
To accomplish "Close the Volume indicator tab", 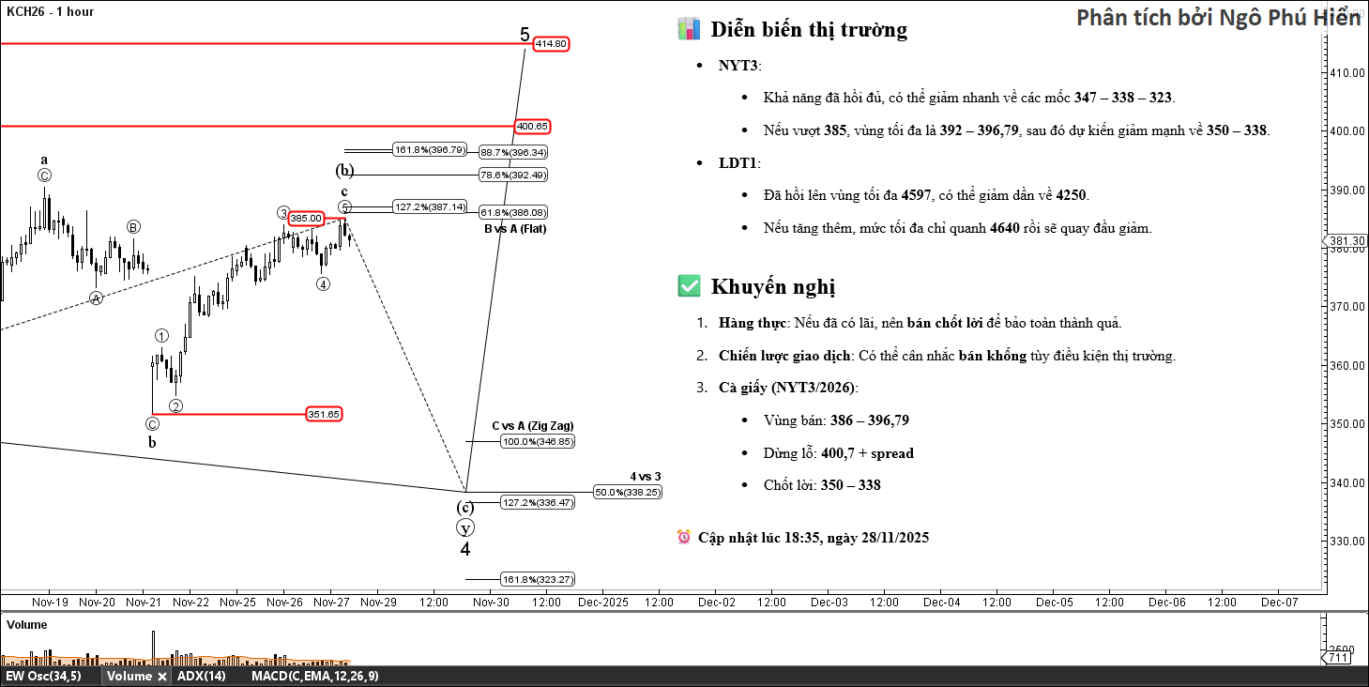I will pyautogui.click(x=161, y=676).
